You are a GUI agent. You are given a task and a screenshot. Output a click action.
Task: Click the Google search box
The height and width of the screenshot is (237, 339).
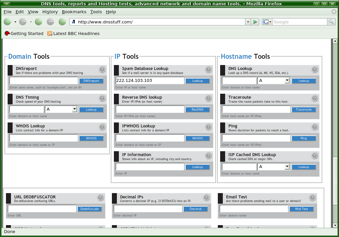300,22
